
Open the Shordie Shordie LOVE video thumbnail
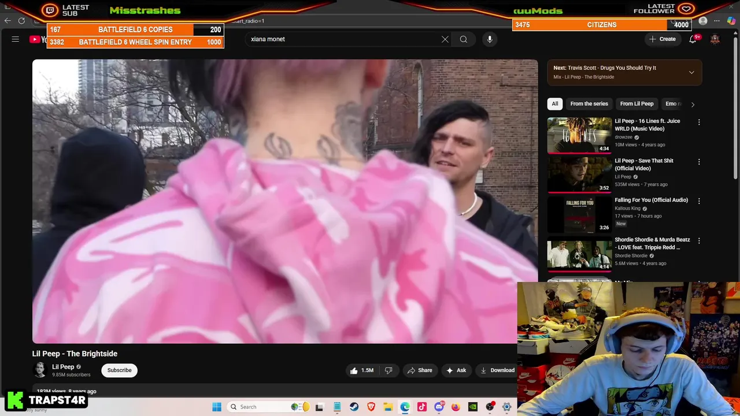[579, 254]
